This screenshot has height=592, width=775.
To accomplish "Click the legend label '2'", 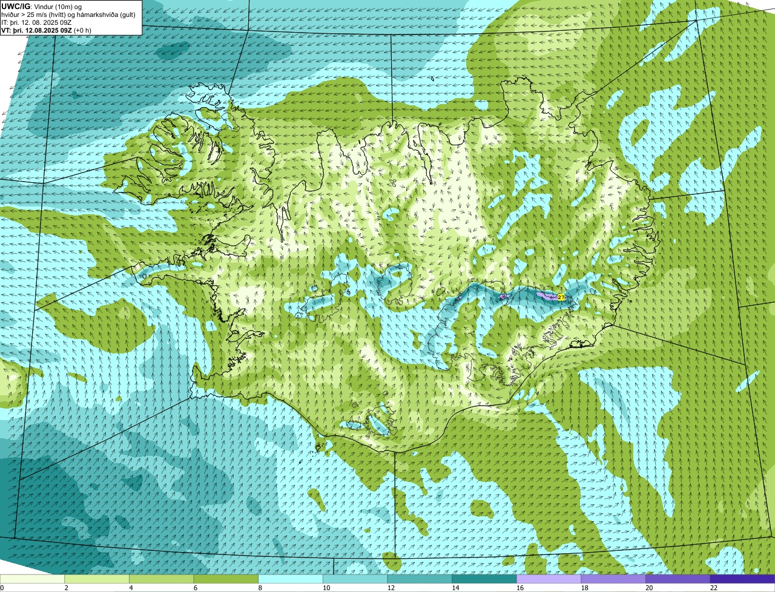I will (x=66, y=588).
